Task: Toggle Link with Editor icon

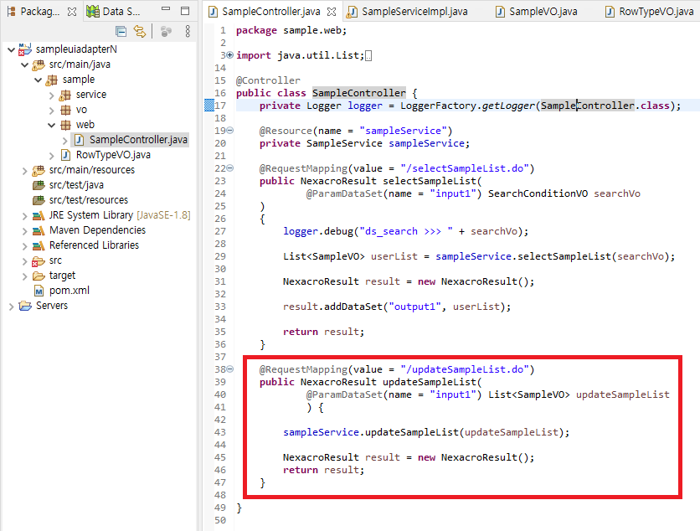Action: tap(140, 31)
